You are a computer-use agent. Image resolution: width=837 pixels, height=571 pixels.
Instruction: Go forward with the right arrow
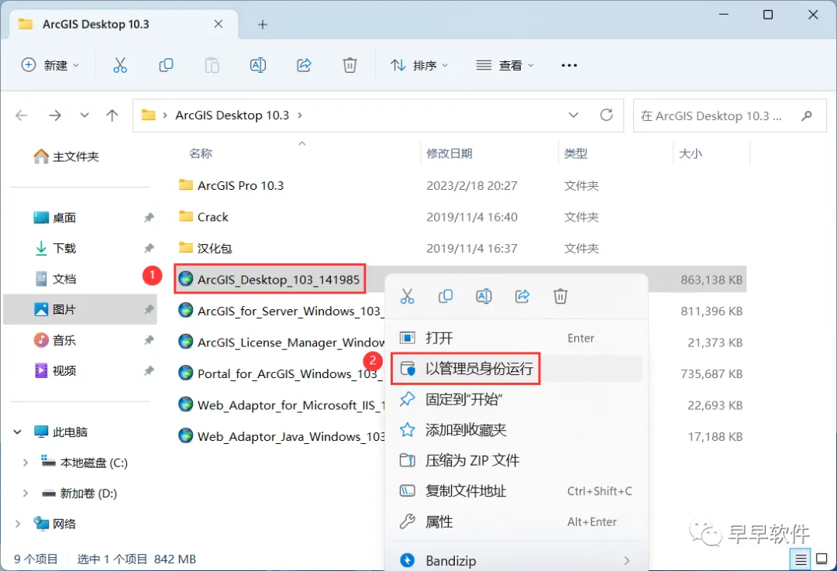pos(55,115)
